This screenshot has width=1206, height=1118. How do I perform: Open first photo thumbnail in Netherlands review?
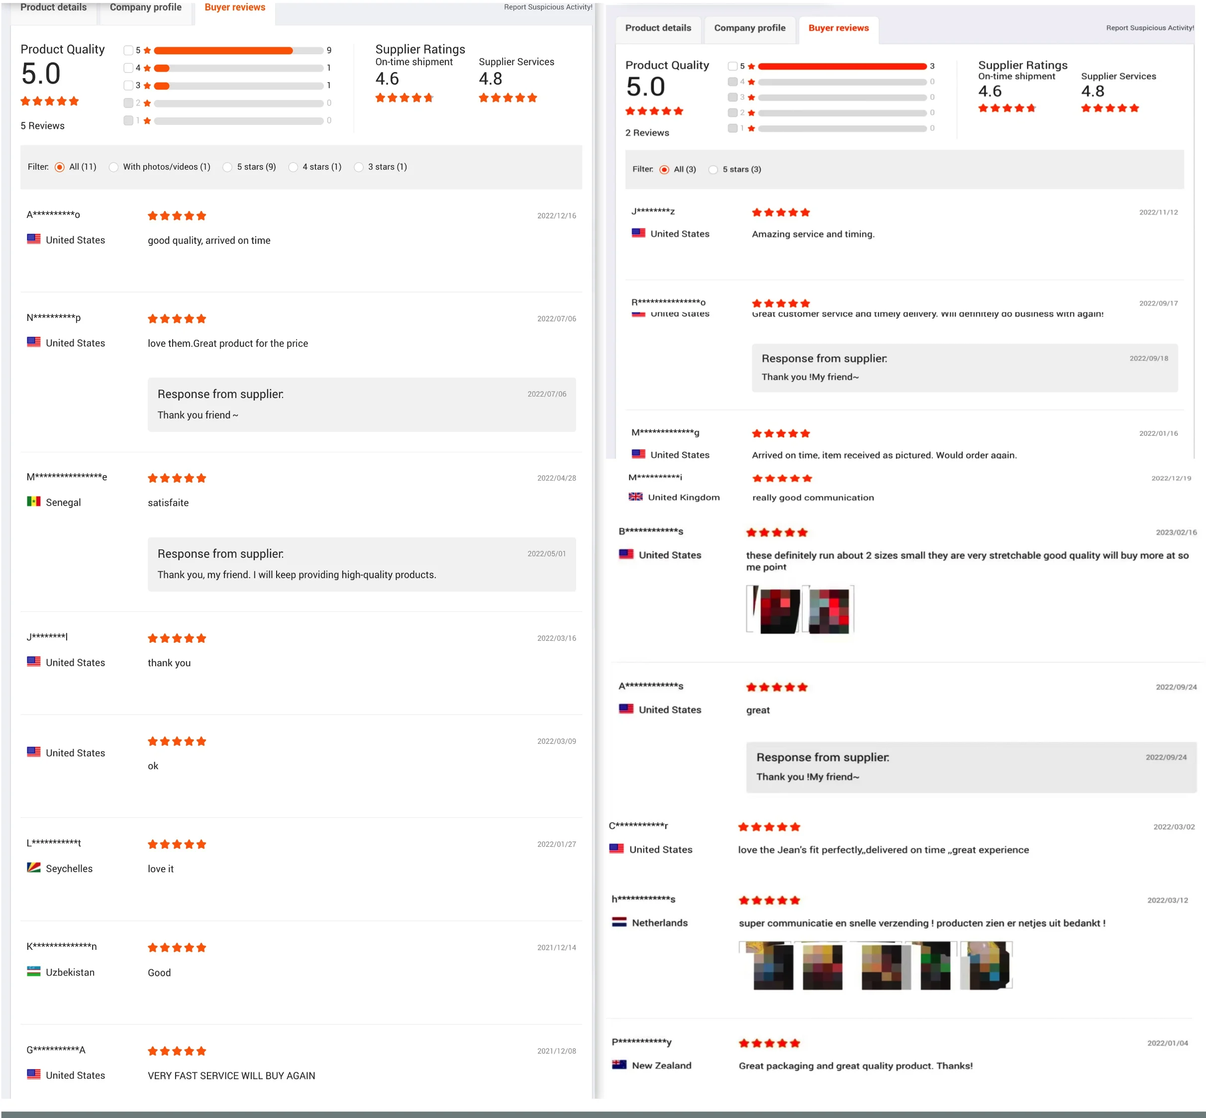coord(766,965)
